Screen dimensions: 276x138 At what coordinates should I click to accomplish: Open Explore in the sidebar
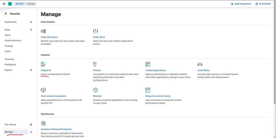(8, 70)
